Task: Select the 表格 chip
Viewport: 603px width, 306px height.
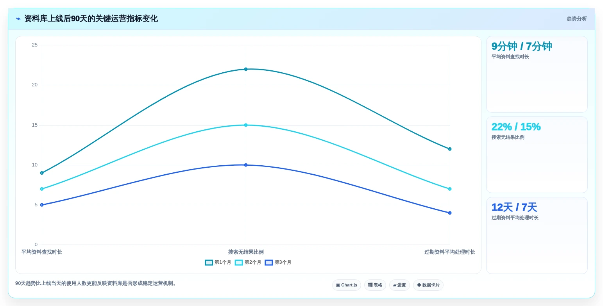Action: (375, 285)
